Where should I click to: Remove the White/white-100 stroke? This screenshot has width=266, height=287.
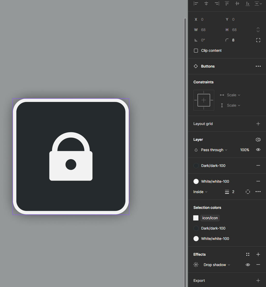(x=258, y=181)
